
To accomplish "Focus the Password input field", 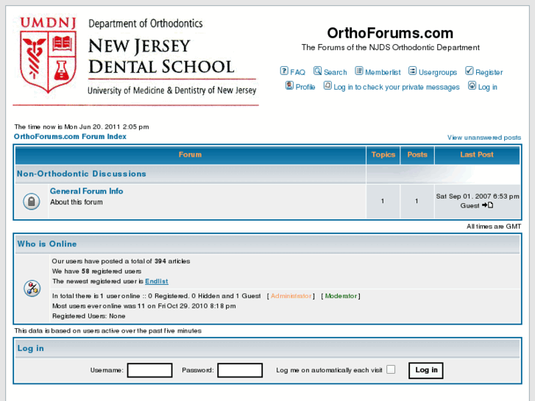I will click(240, 370).
